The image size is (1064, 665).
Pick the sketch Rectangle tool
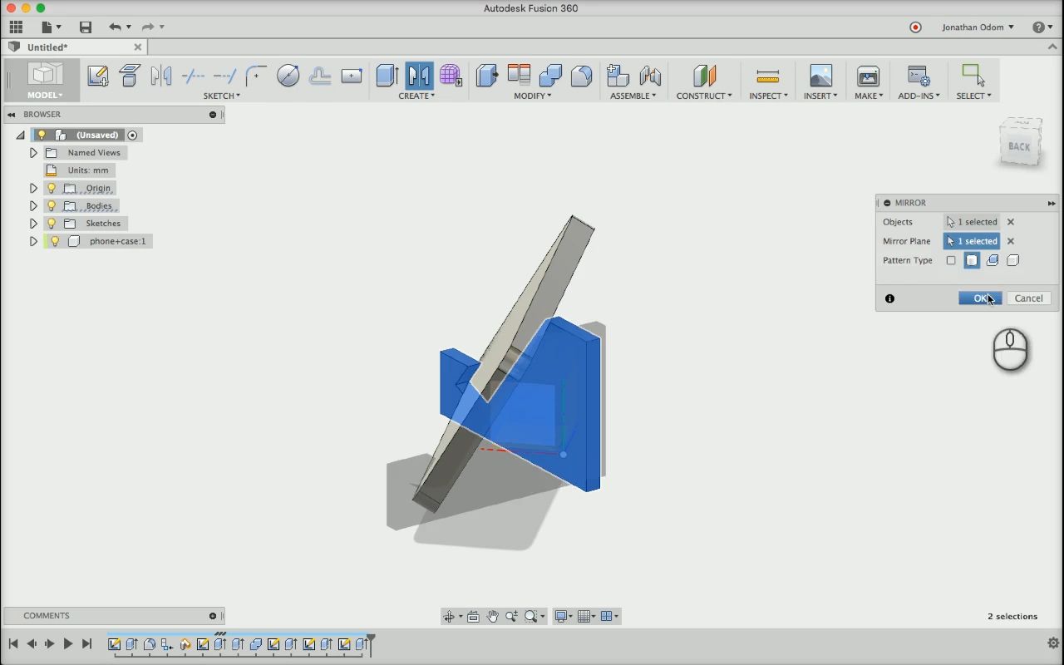point(352,76)
